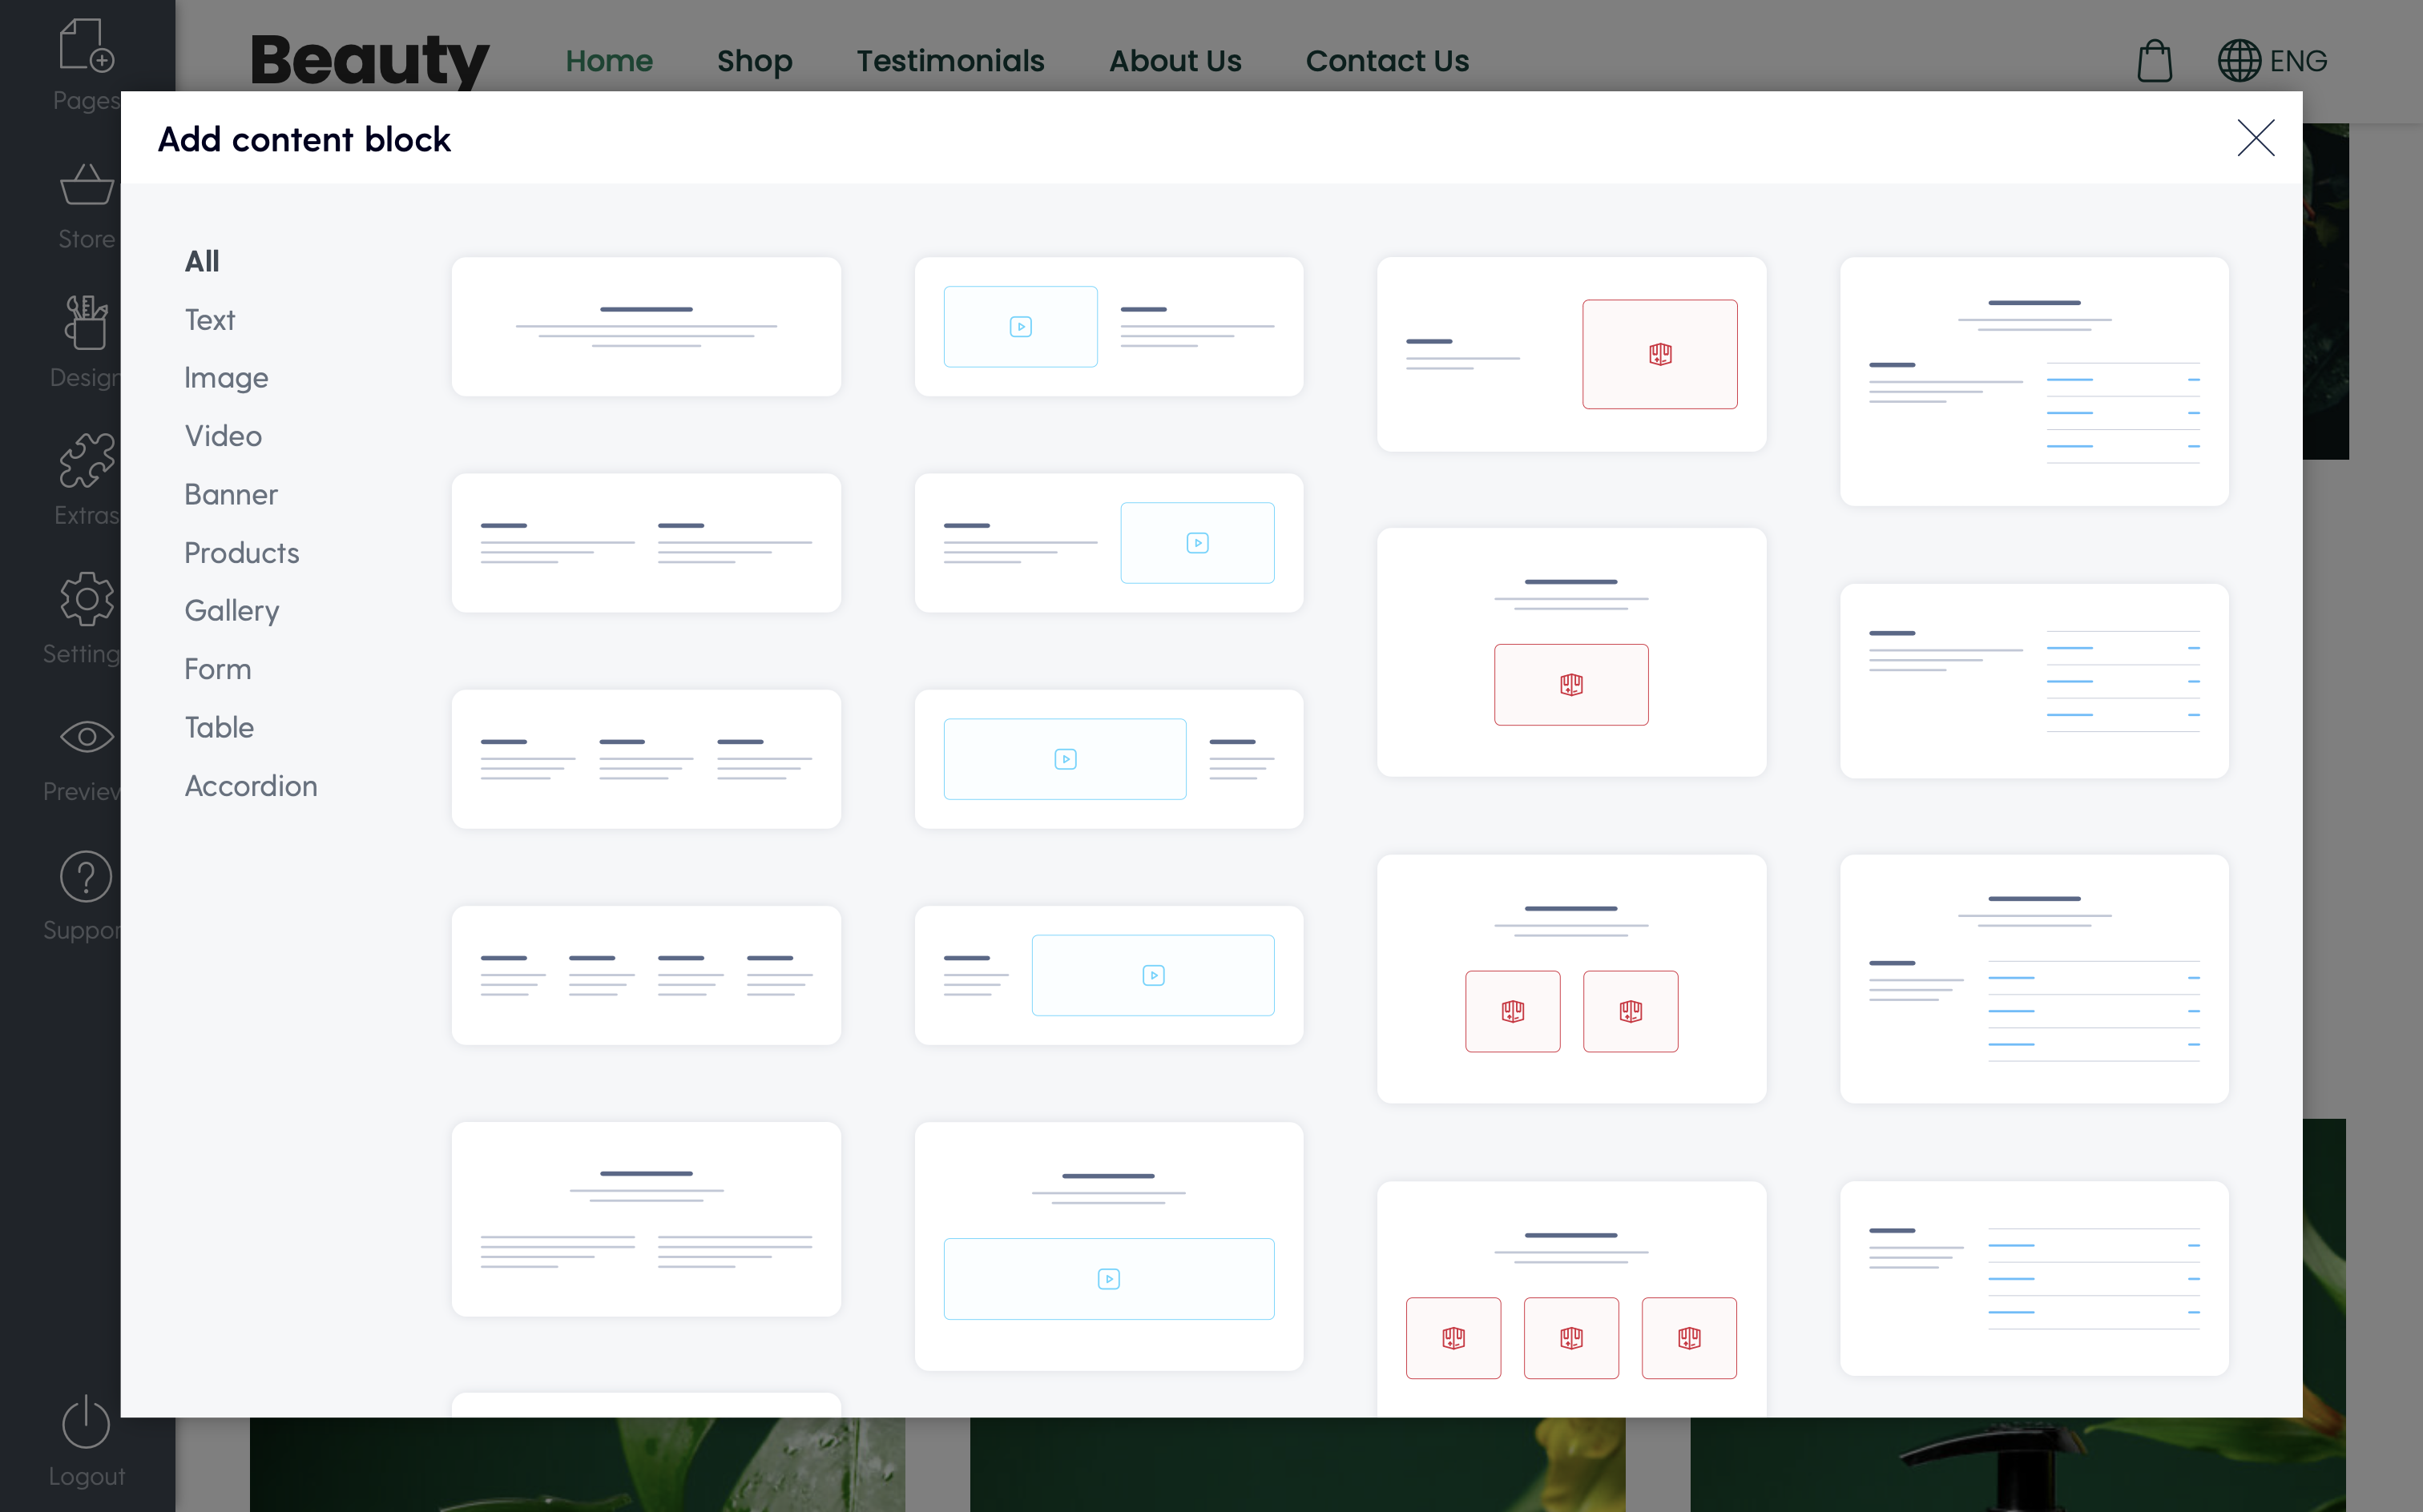The width and height of the screenshot is (2423, 1512).
Task: Choose small video left with text block
Action: click(1108, 326)
